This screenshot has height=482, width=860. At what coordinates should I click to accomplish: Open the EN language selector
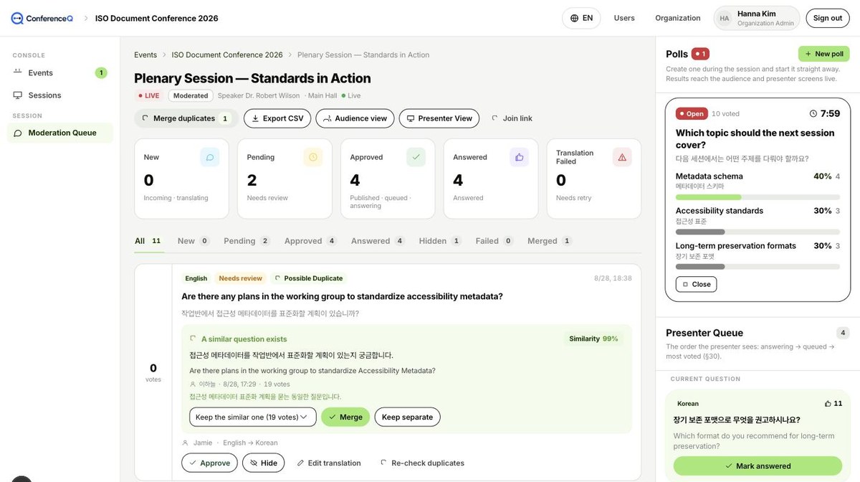click(581, 18)
